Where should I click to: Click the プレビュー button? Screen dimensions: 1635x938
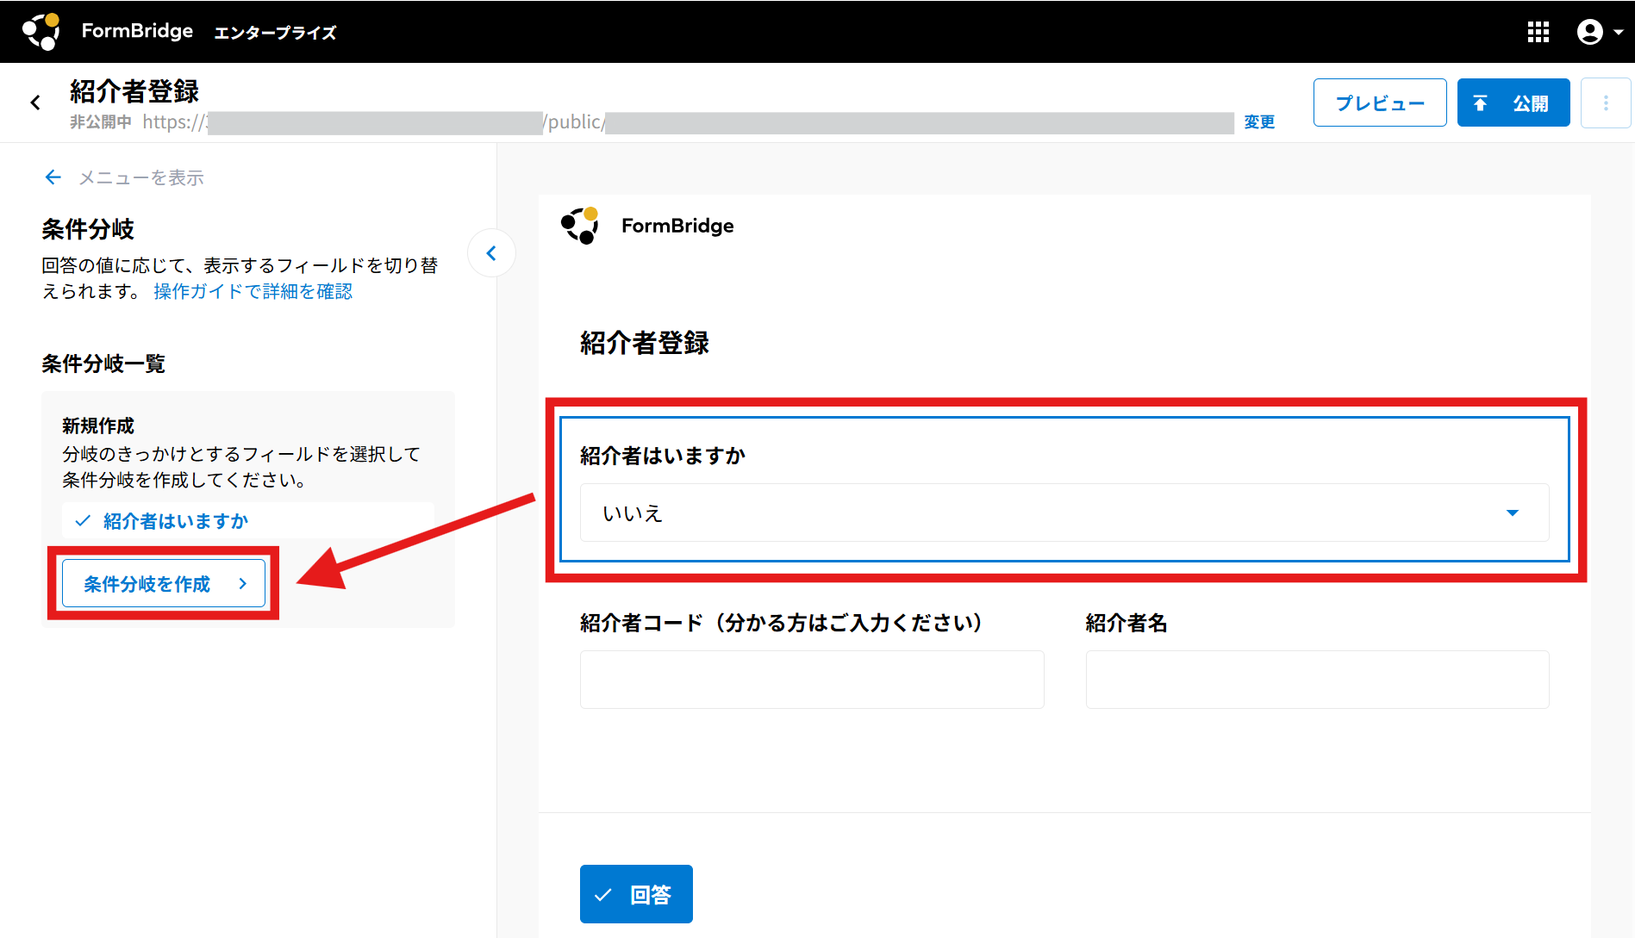(1379, 103)
